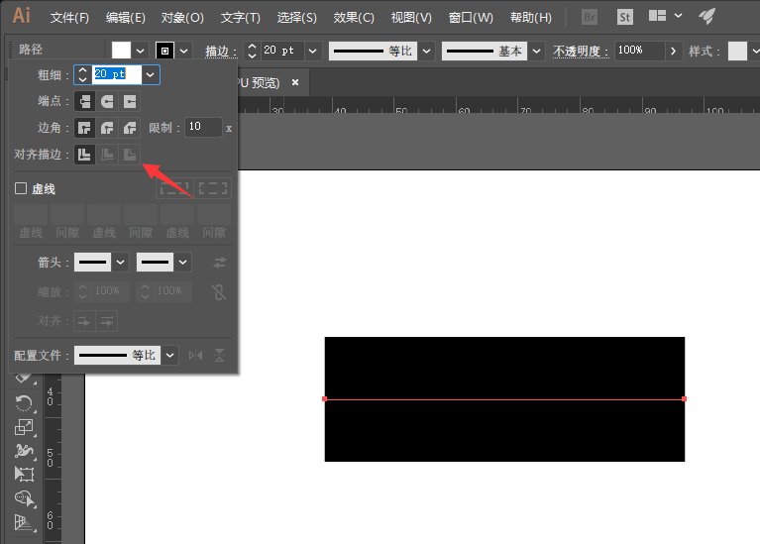The width and height of the screenshot is (760, 544).
Task: Open the 帮助(H) menu
Action: click(x=531, y=18)
